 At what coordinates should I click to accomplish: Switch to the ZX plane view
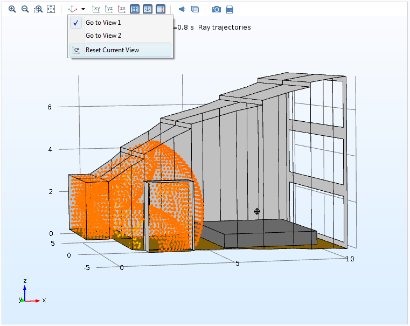(122, 9)
